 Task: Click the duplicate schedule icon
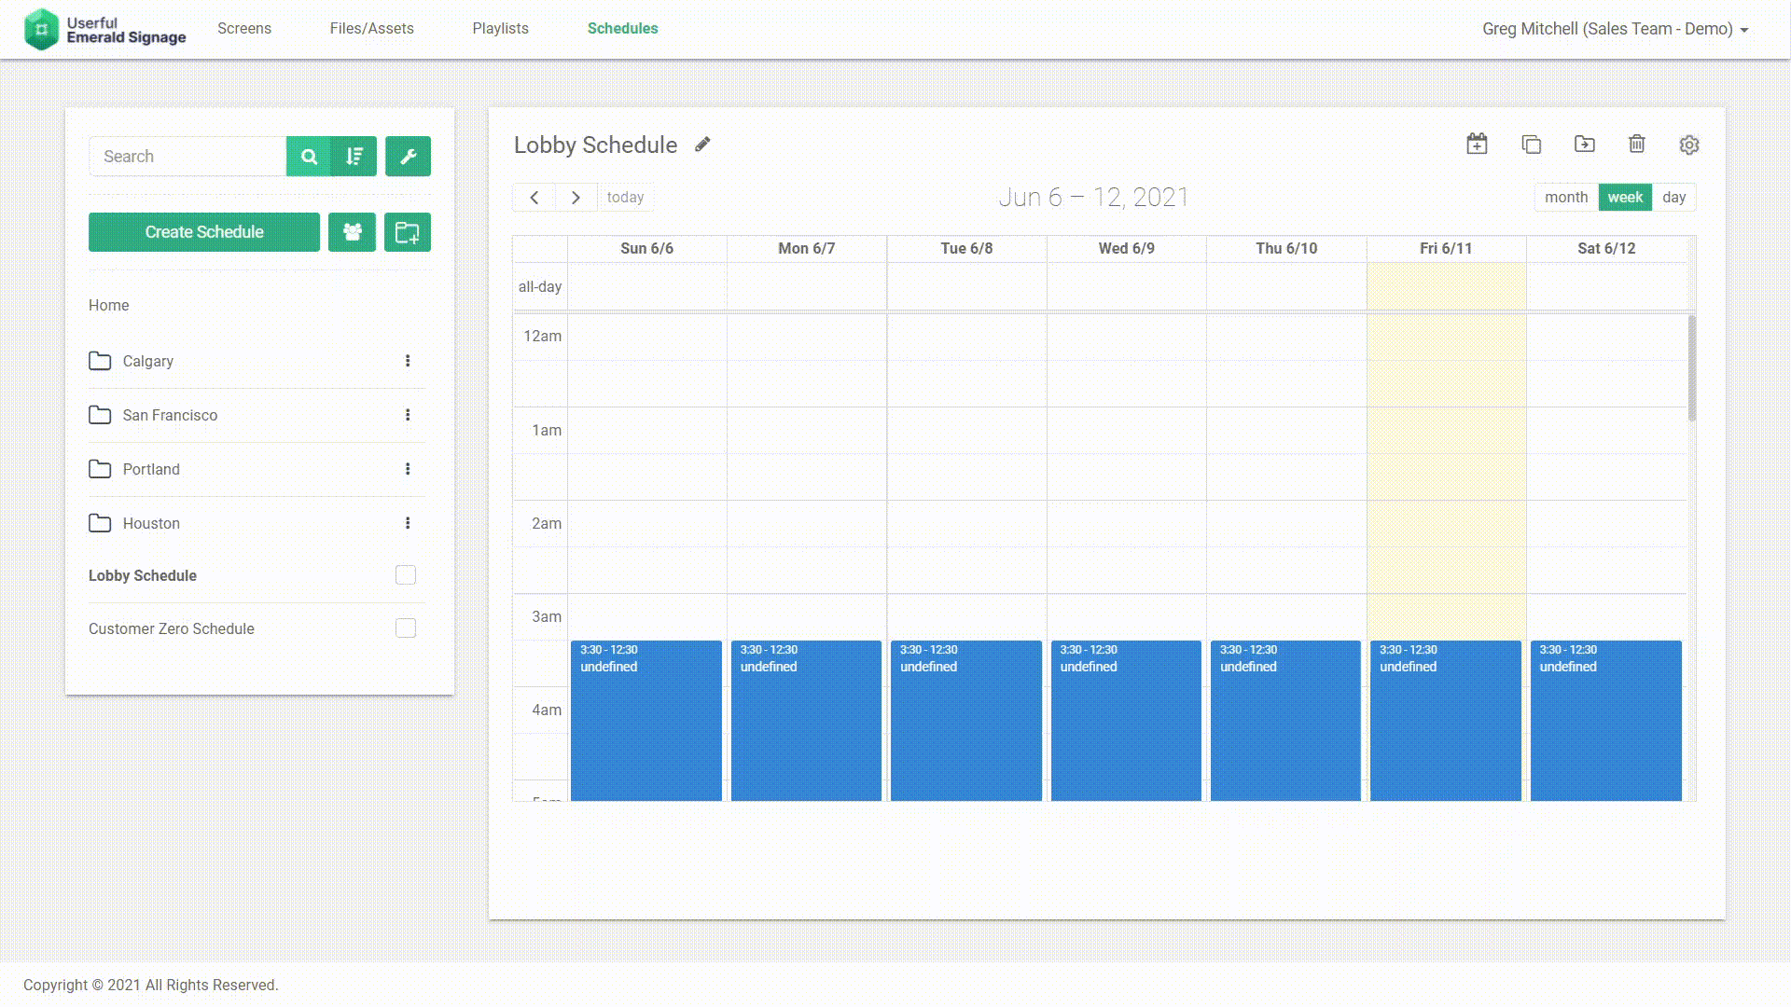[1531, 144]
